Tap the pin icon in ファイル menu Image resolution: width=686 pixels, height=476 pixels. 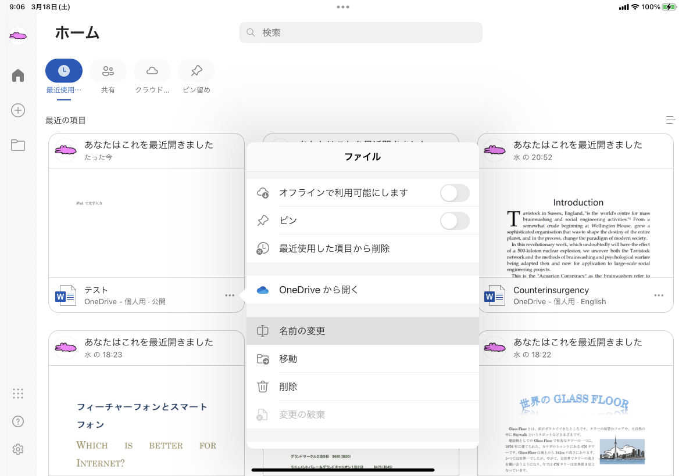tap(263, 221)
